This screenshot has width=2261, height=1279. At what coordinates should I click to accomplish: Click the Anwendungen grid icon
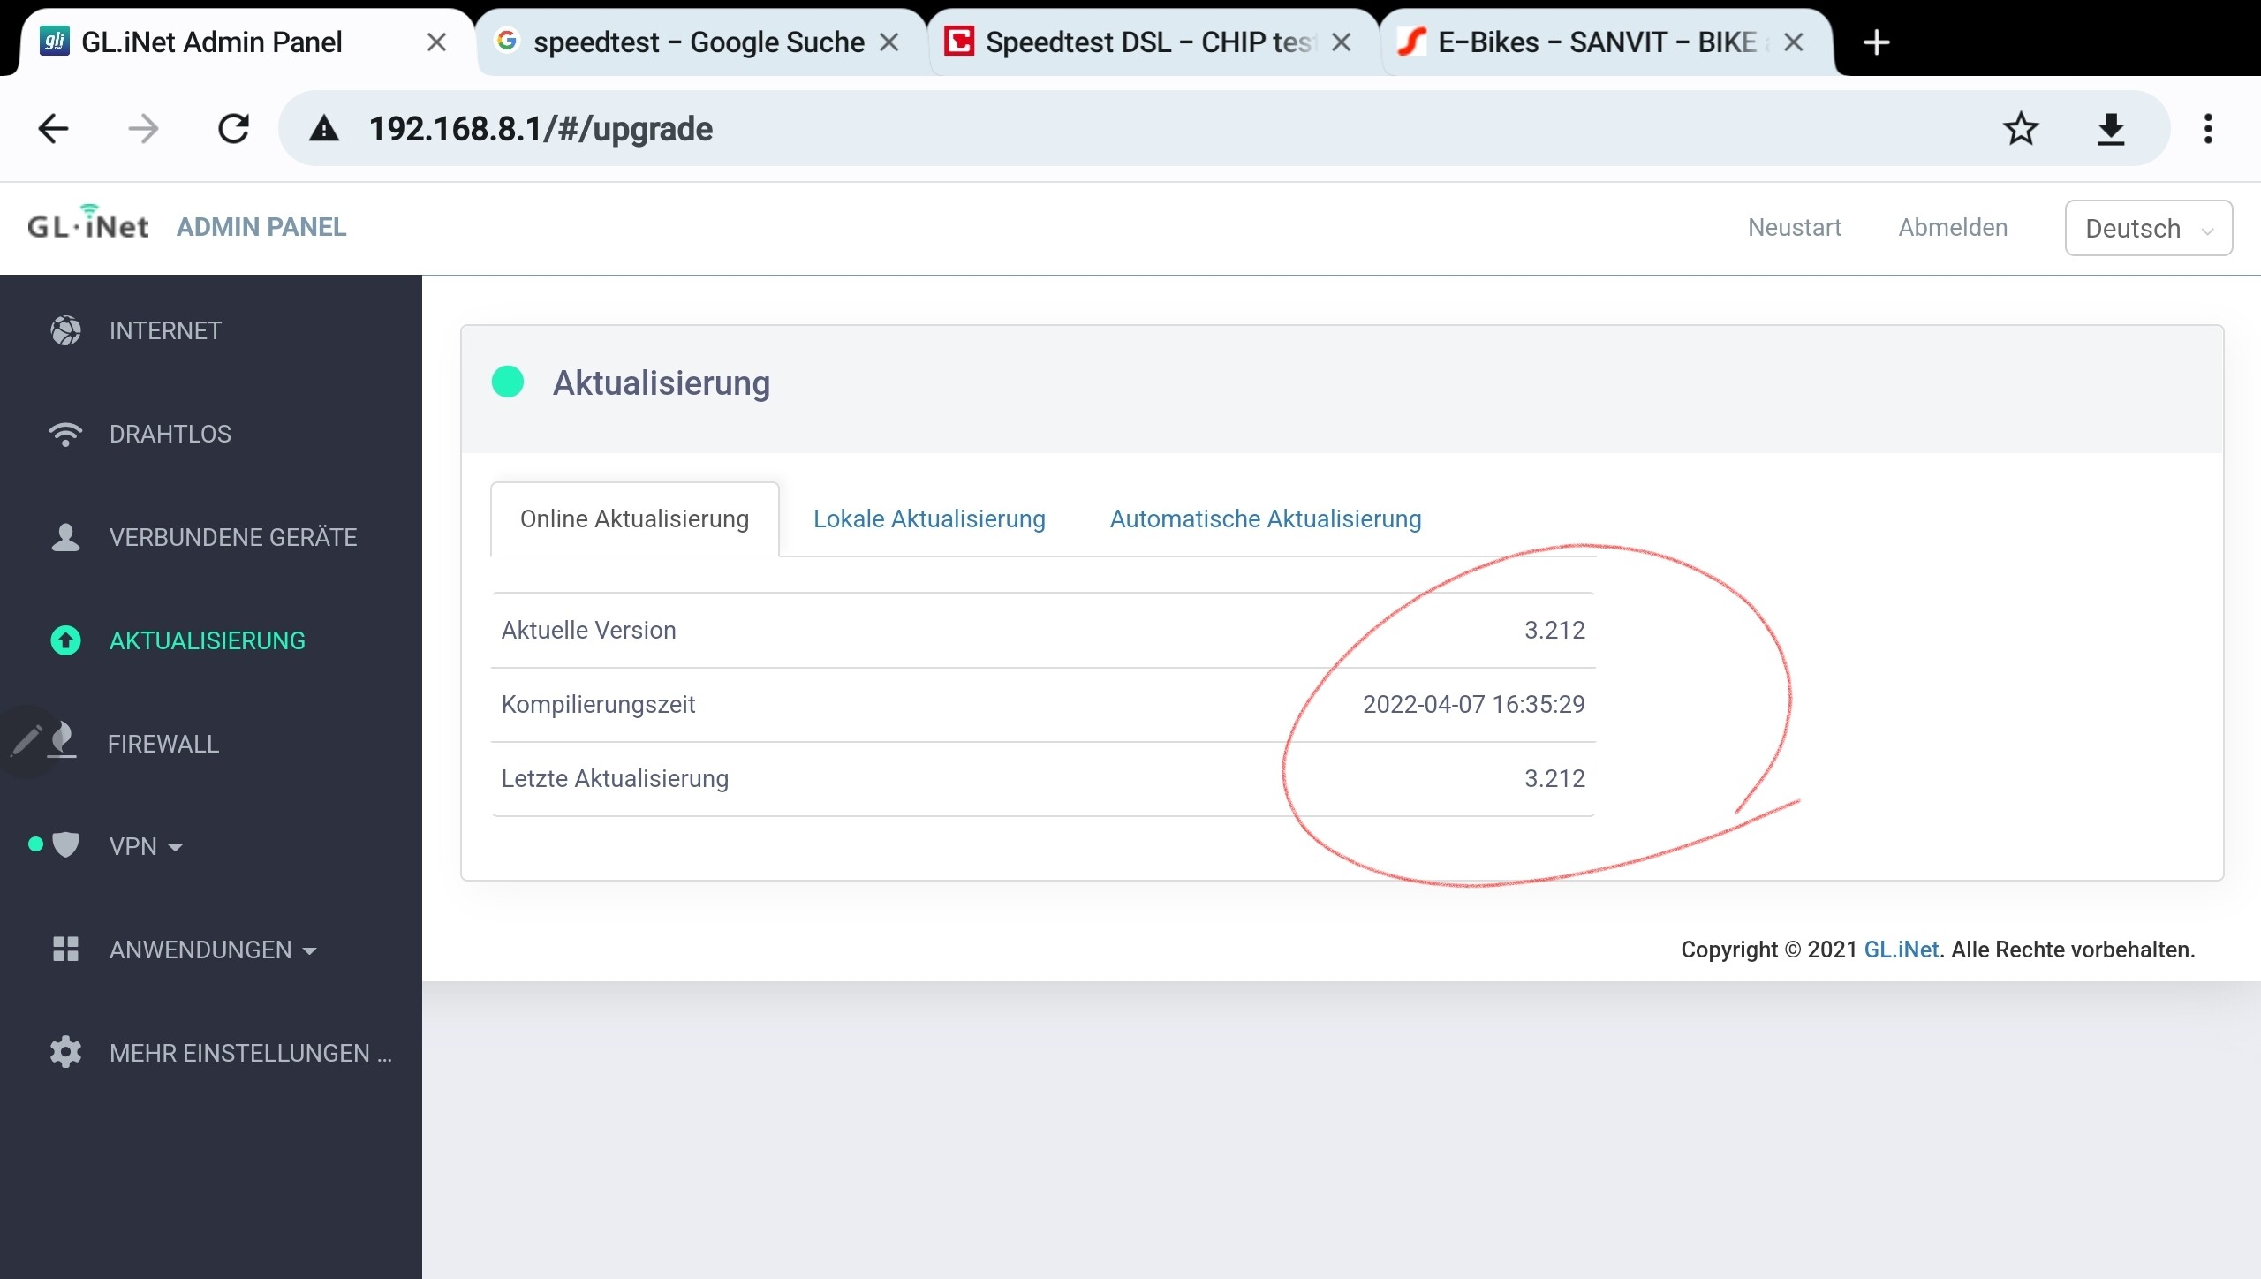click(x=65, y=950)
